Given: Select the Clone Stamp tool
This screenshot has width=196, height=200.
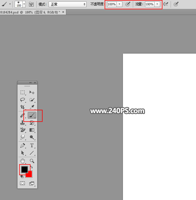Looking at the screenshot, I should click(23, 123).
